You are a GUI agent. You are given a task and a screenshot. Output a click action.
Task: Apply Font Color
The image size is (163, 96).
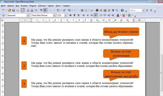tap(118, 15)
